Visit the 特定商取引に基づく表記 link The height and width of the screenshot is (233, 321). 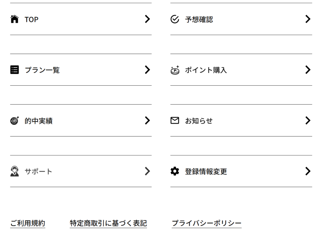[x=108, y=223]
